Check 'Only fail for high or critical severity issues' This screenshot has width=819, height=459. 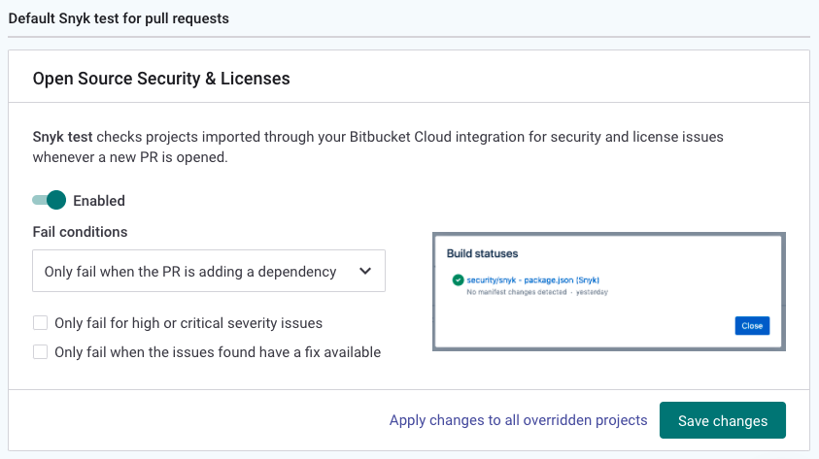[40, 323]
